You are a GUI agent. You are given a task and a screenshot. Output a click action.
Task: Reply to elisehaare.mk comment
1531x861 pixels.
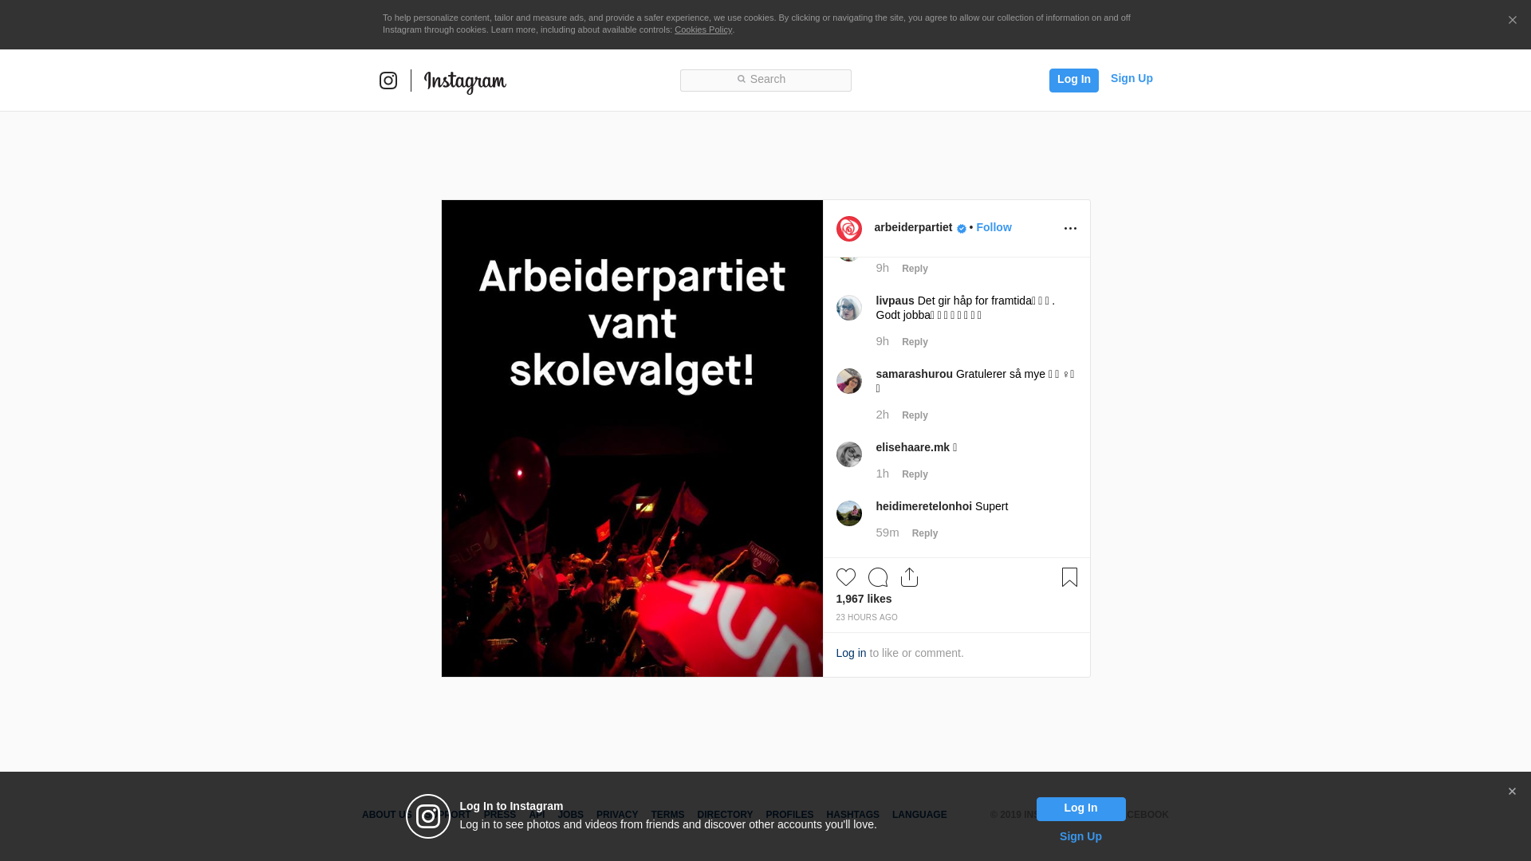915,474
